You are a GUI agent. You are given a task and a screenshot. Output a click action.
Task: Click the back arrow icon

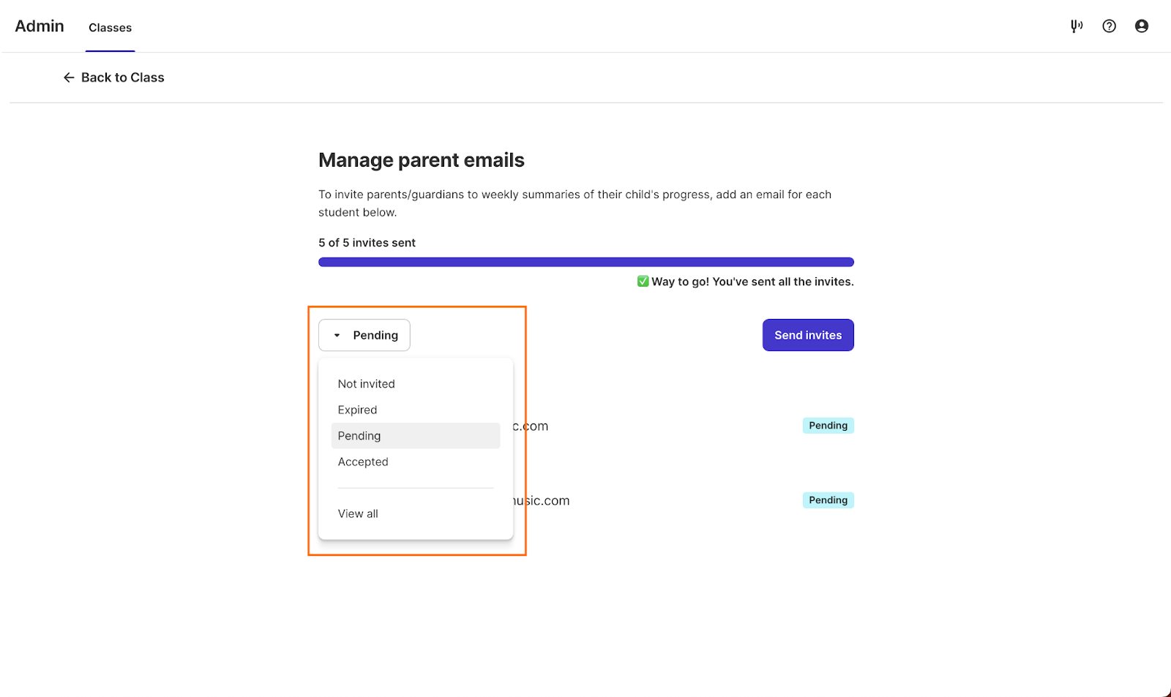pyautogui.click(x=69, y=78)
